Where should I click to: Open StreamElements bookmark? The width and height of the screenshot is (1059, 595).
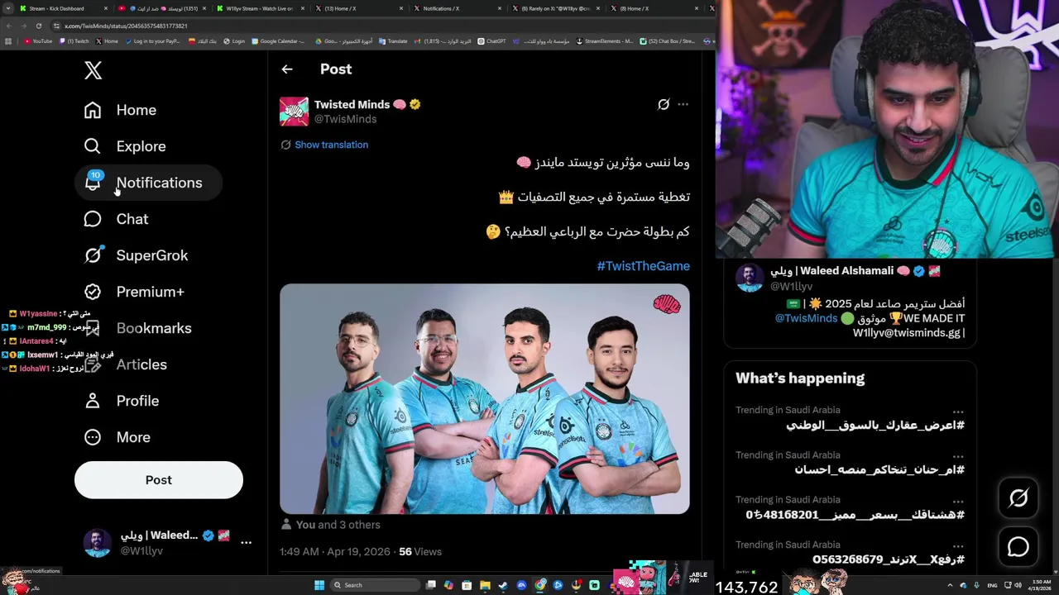604,41
